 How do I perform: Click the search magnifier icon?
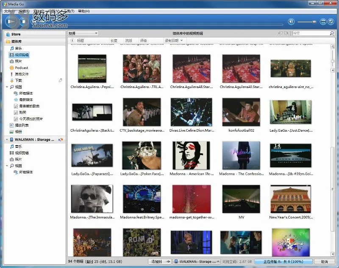click(332, 33)
